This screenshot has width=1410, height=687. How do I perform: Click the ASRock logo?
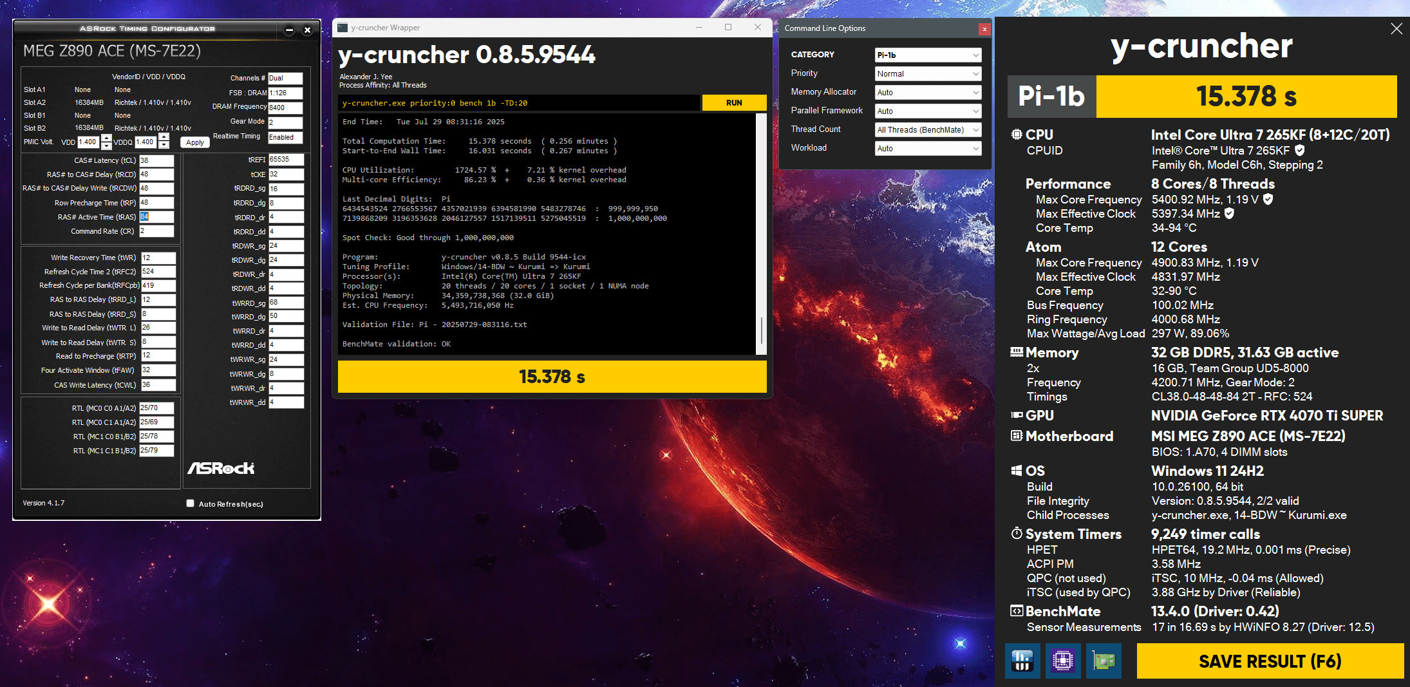(x=220, y=468)
